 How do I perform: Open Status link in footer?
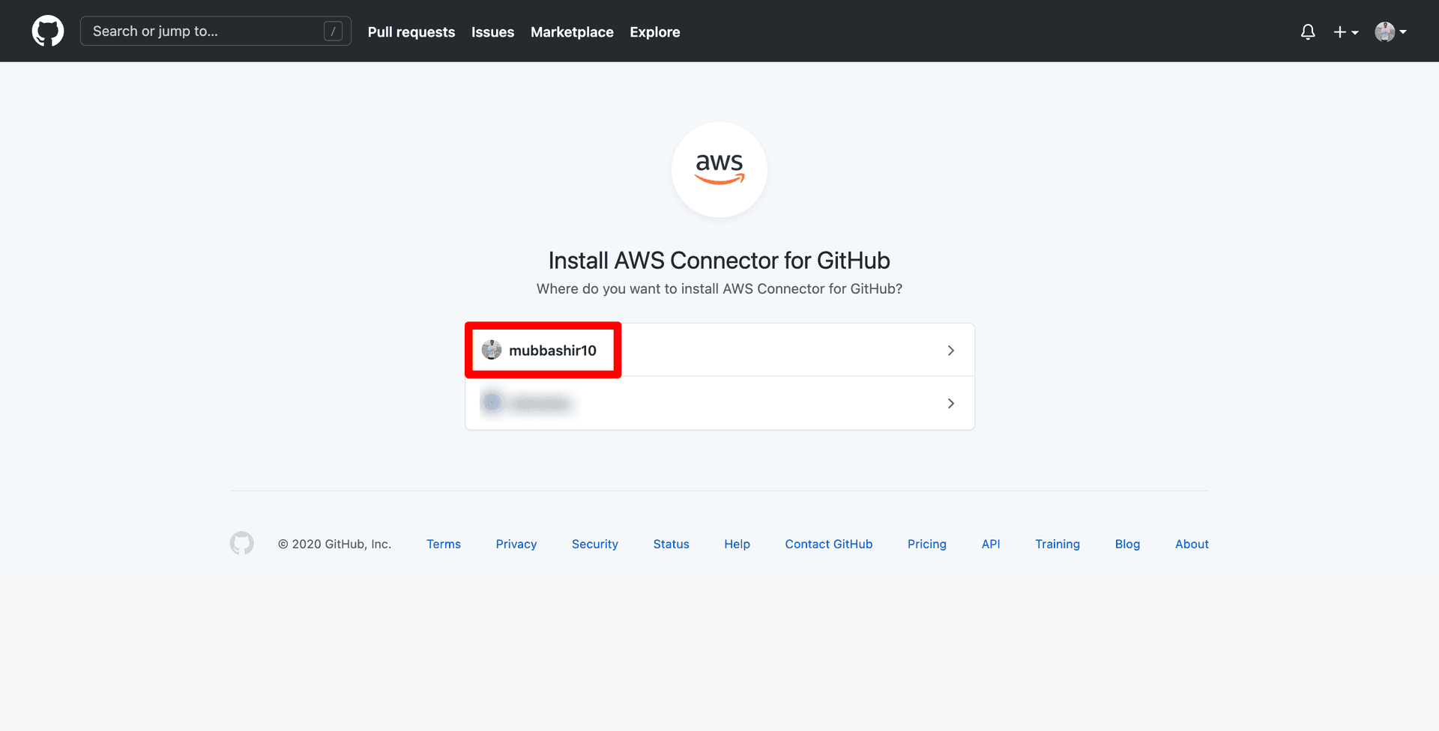pyautogui.click(x=671, y=544)
